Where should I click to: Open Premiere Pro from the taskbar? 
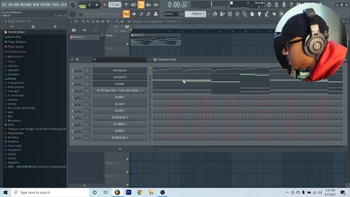pyautogui.click(x=129, y=192)
